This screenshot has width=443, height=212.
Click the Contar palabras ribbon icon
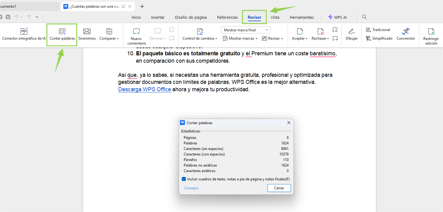62,31
